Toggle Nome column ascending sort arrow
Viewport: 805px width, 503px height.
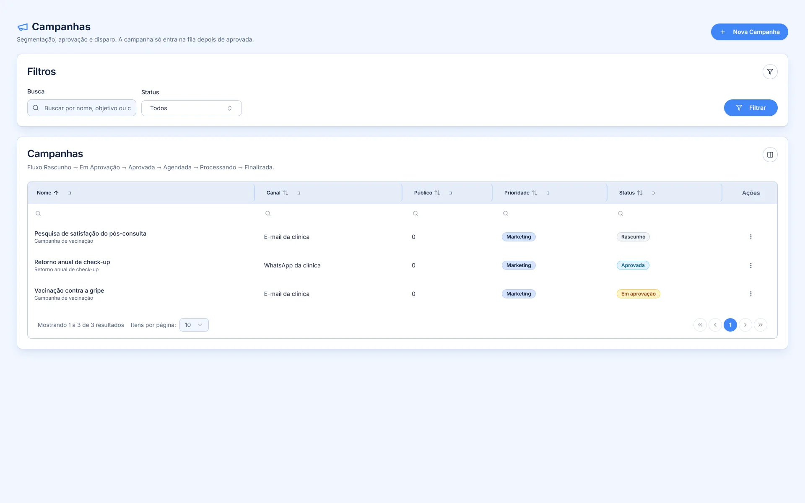point(56,193)
